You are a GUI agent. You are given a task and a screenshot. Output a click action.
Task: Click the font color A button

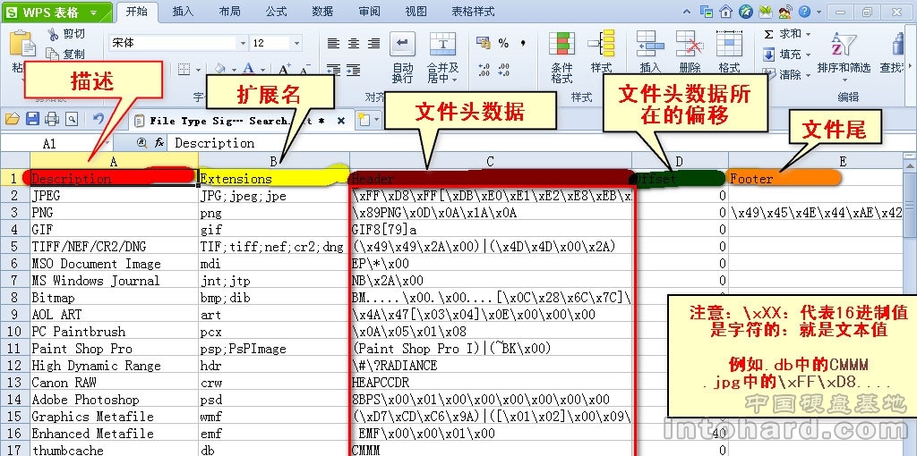[x=248, y=69]
